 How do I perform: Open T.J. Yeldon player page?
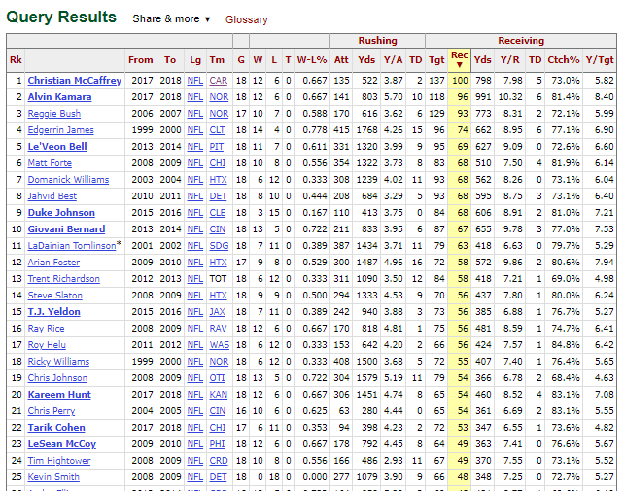tap(54, 312)
